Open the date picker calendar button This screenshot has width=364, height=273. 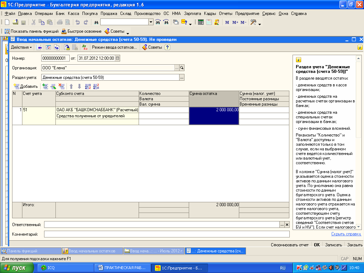click(117, 58)
